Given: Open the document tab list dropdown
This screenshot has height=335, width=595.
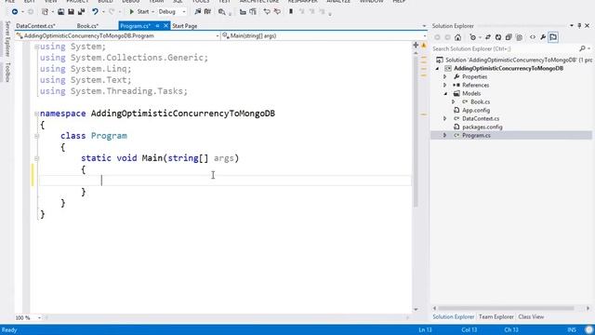Looking at the screenshot, I should tap(424, 26).
